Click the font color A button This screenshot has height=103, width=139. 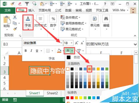[x=68, y=51]
